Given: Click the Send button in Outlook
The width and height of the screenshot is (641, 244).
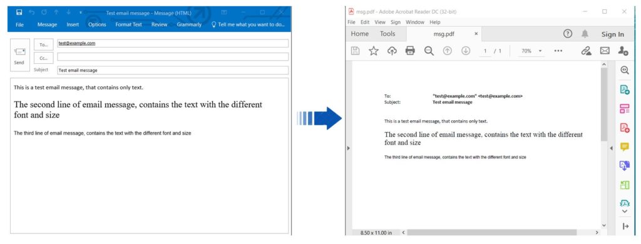Looking at the screenshot, I should (19, 55).
